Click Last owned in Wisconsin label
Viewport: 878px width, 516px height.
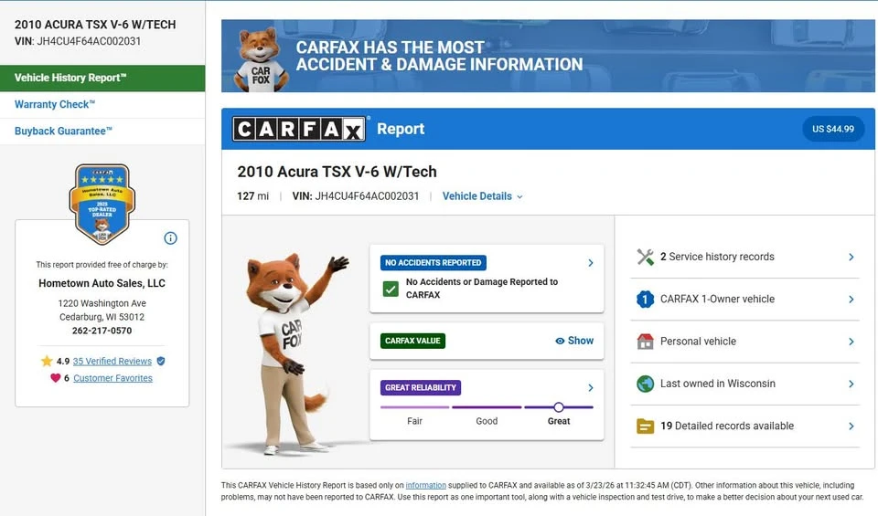pyautogui.click(x=718, y=384)
